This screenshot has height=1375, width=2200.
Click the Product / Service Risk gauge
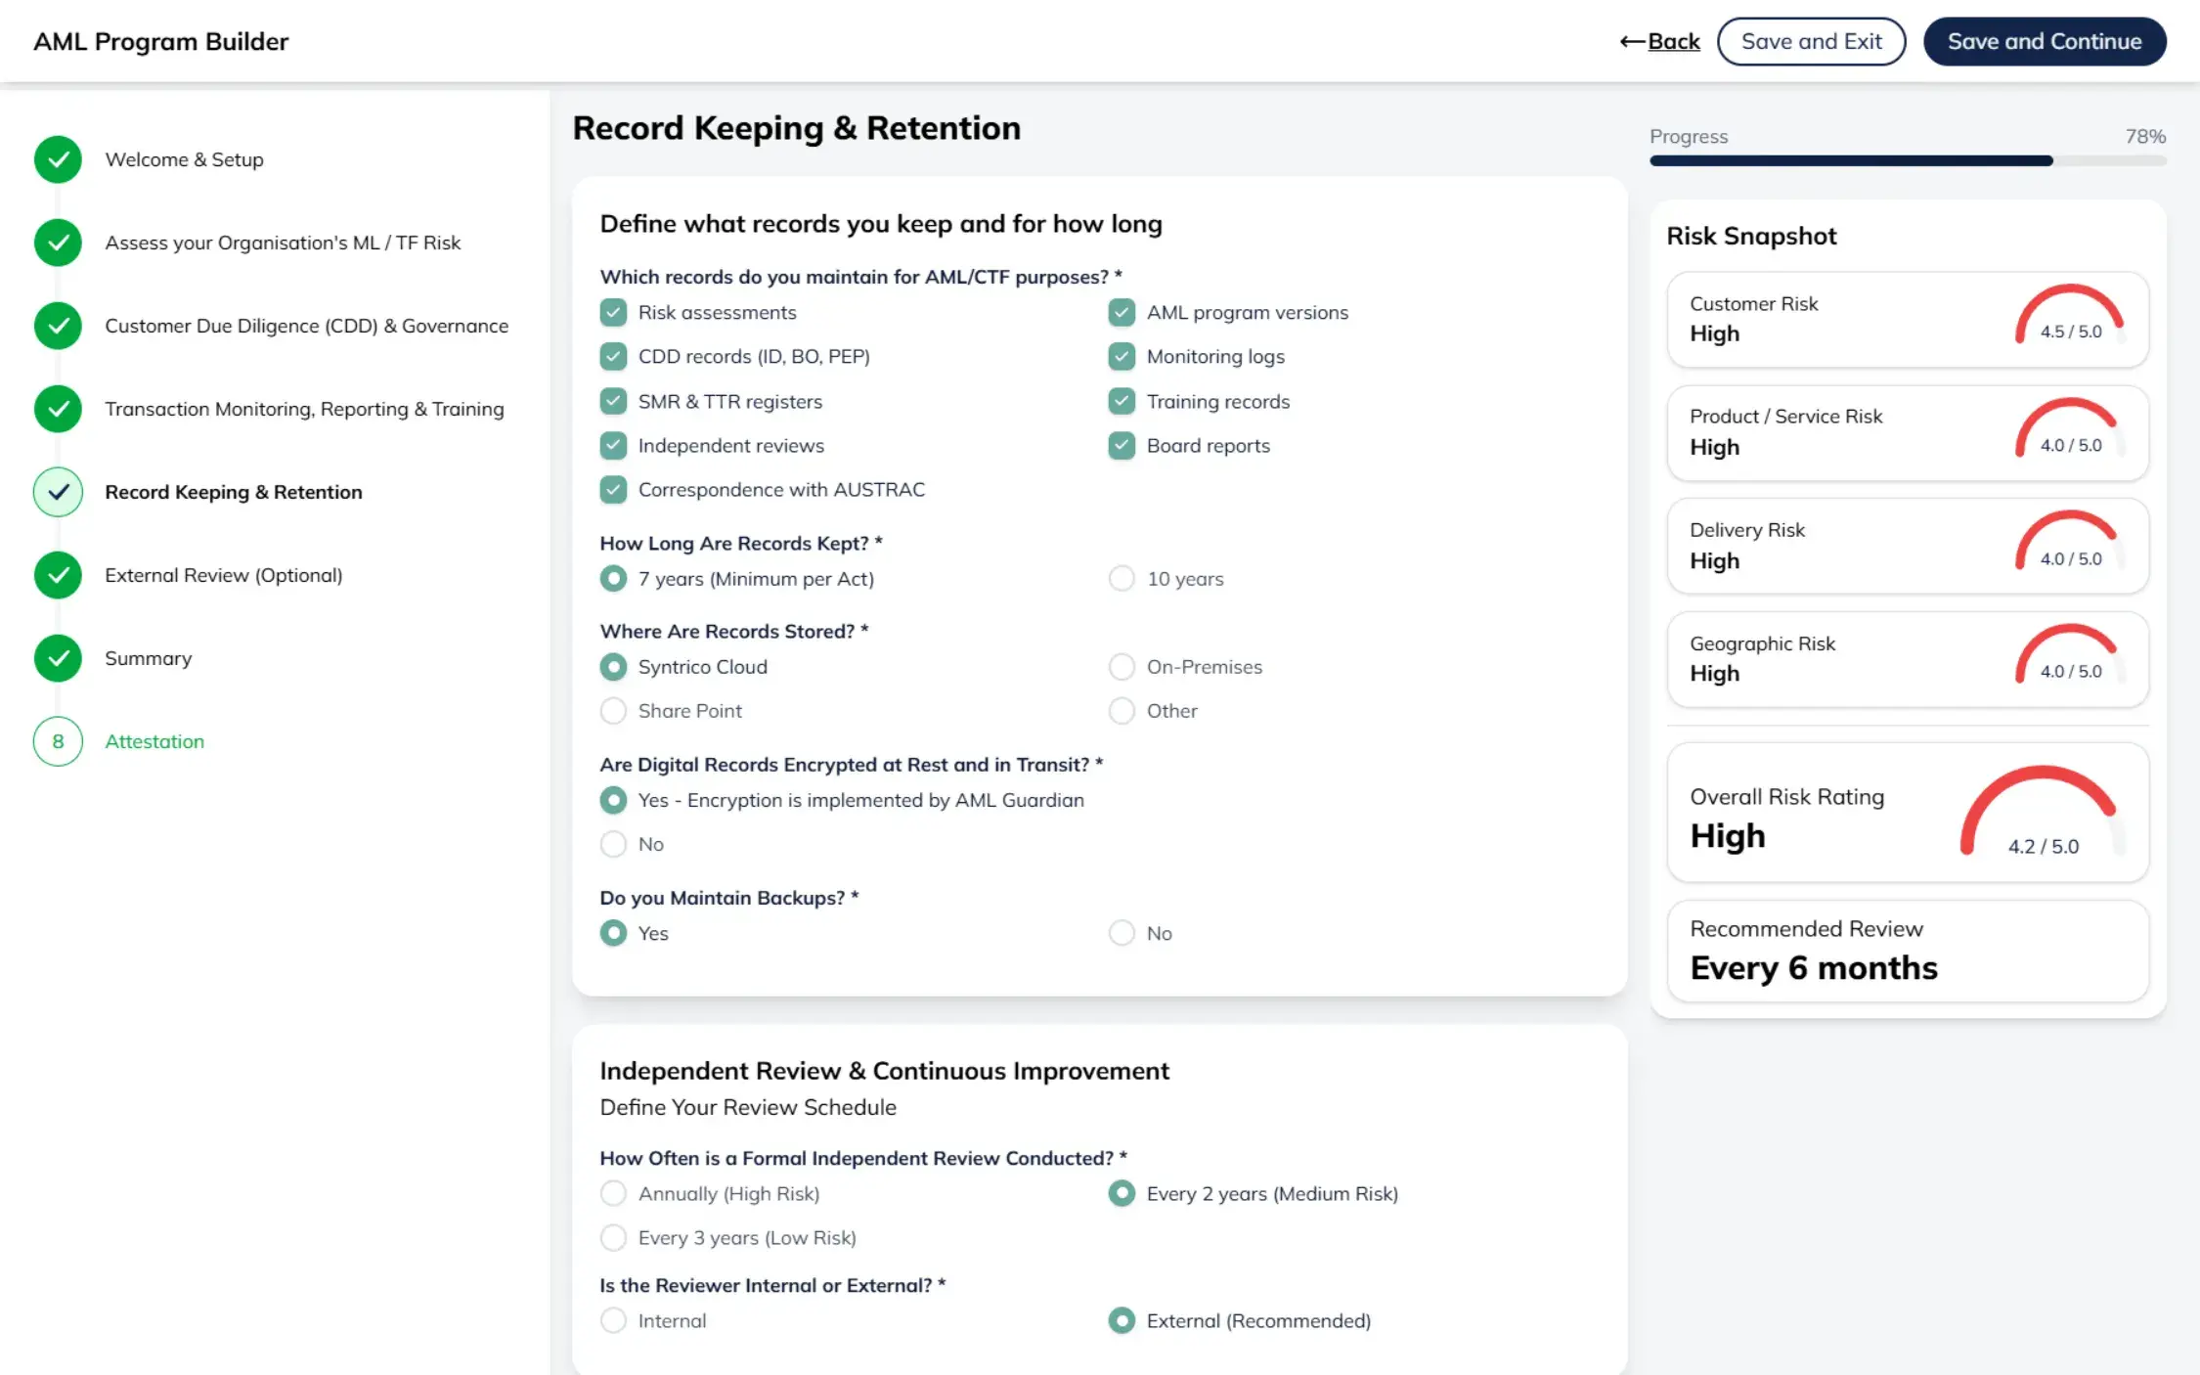[x=2069, y=427]
